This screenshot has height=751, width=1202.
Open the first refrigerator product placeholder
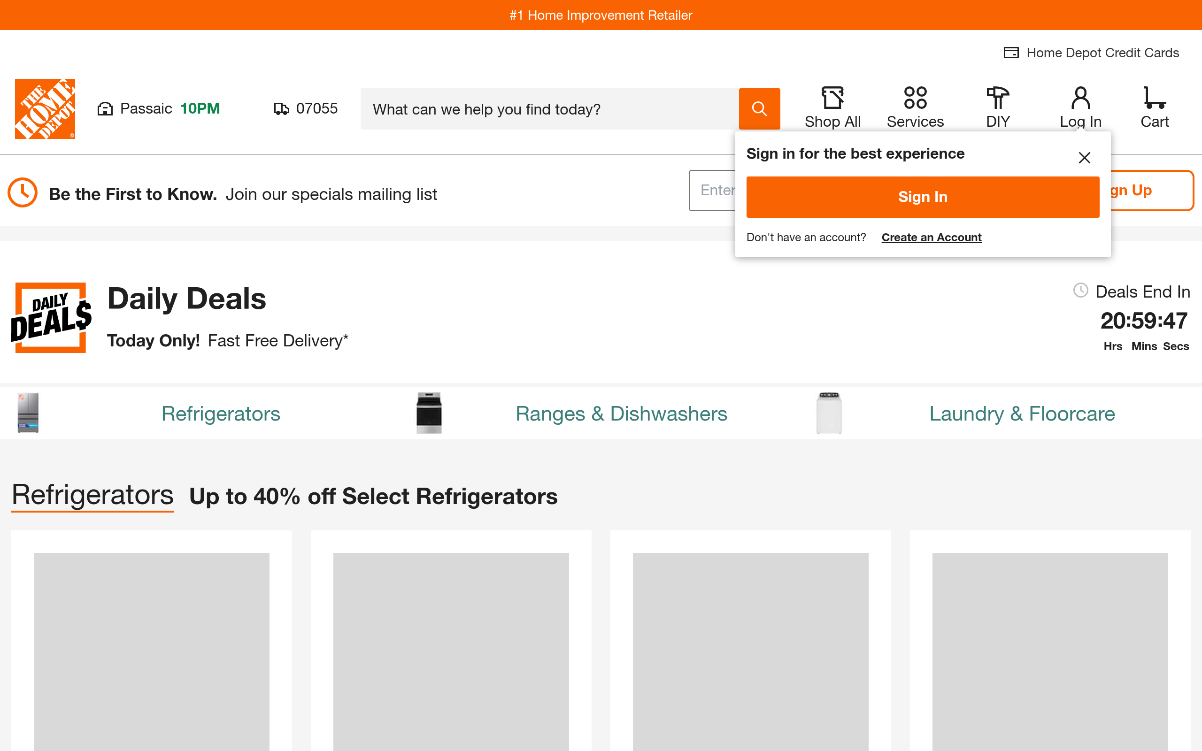[152, 651]
